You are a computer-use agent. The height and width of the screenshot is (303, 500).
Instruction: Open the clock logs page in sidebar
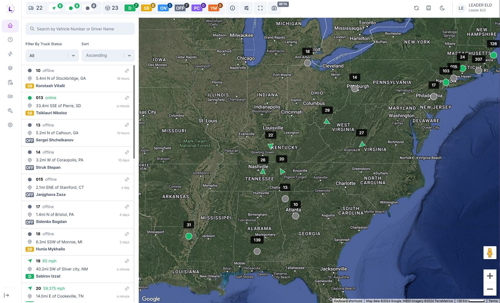point(10,40)
